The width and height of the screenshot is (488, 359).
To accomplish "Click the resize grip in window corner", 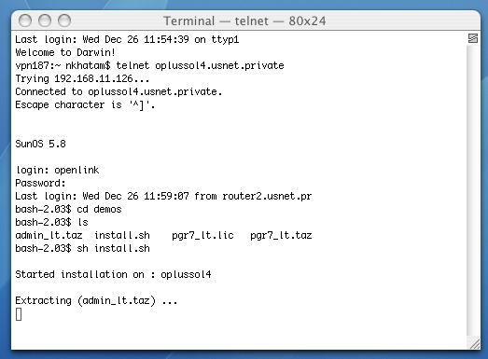I will 474,344.
